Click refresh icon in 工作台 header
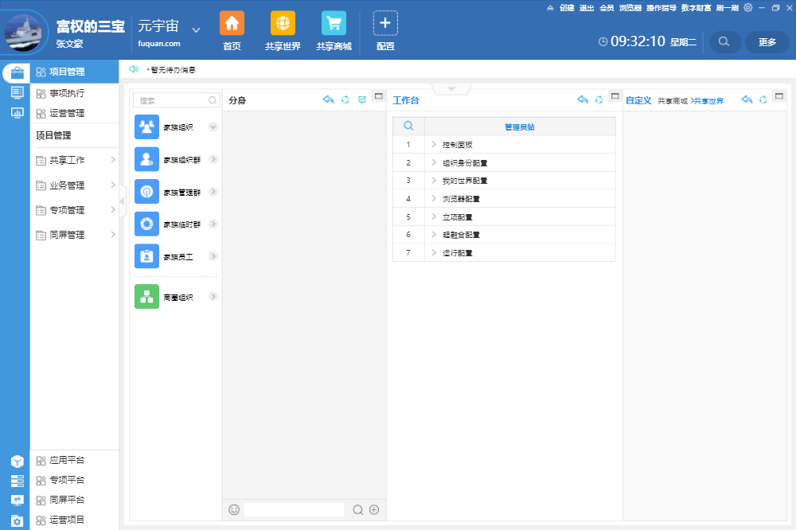This screenshot has width=796, height=530. tap(599, 100)
